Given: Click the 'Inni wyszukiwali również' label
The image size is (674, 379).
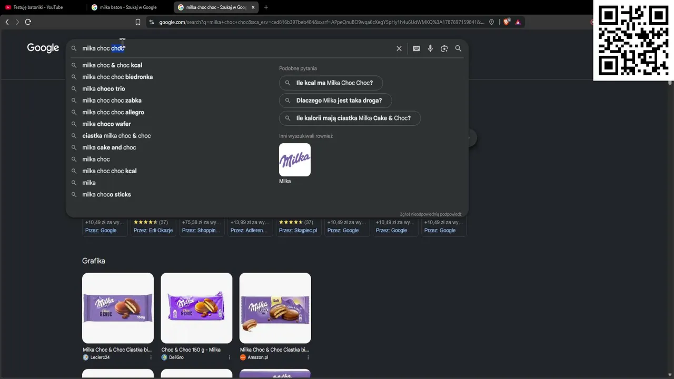Looking at the screenshot, I should (x=306, y=136).
